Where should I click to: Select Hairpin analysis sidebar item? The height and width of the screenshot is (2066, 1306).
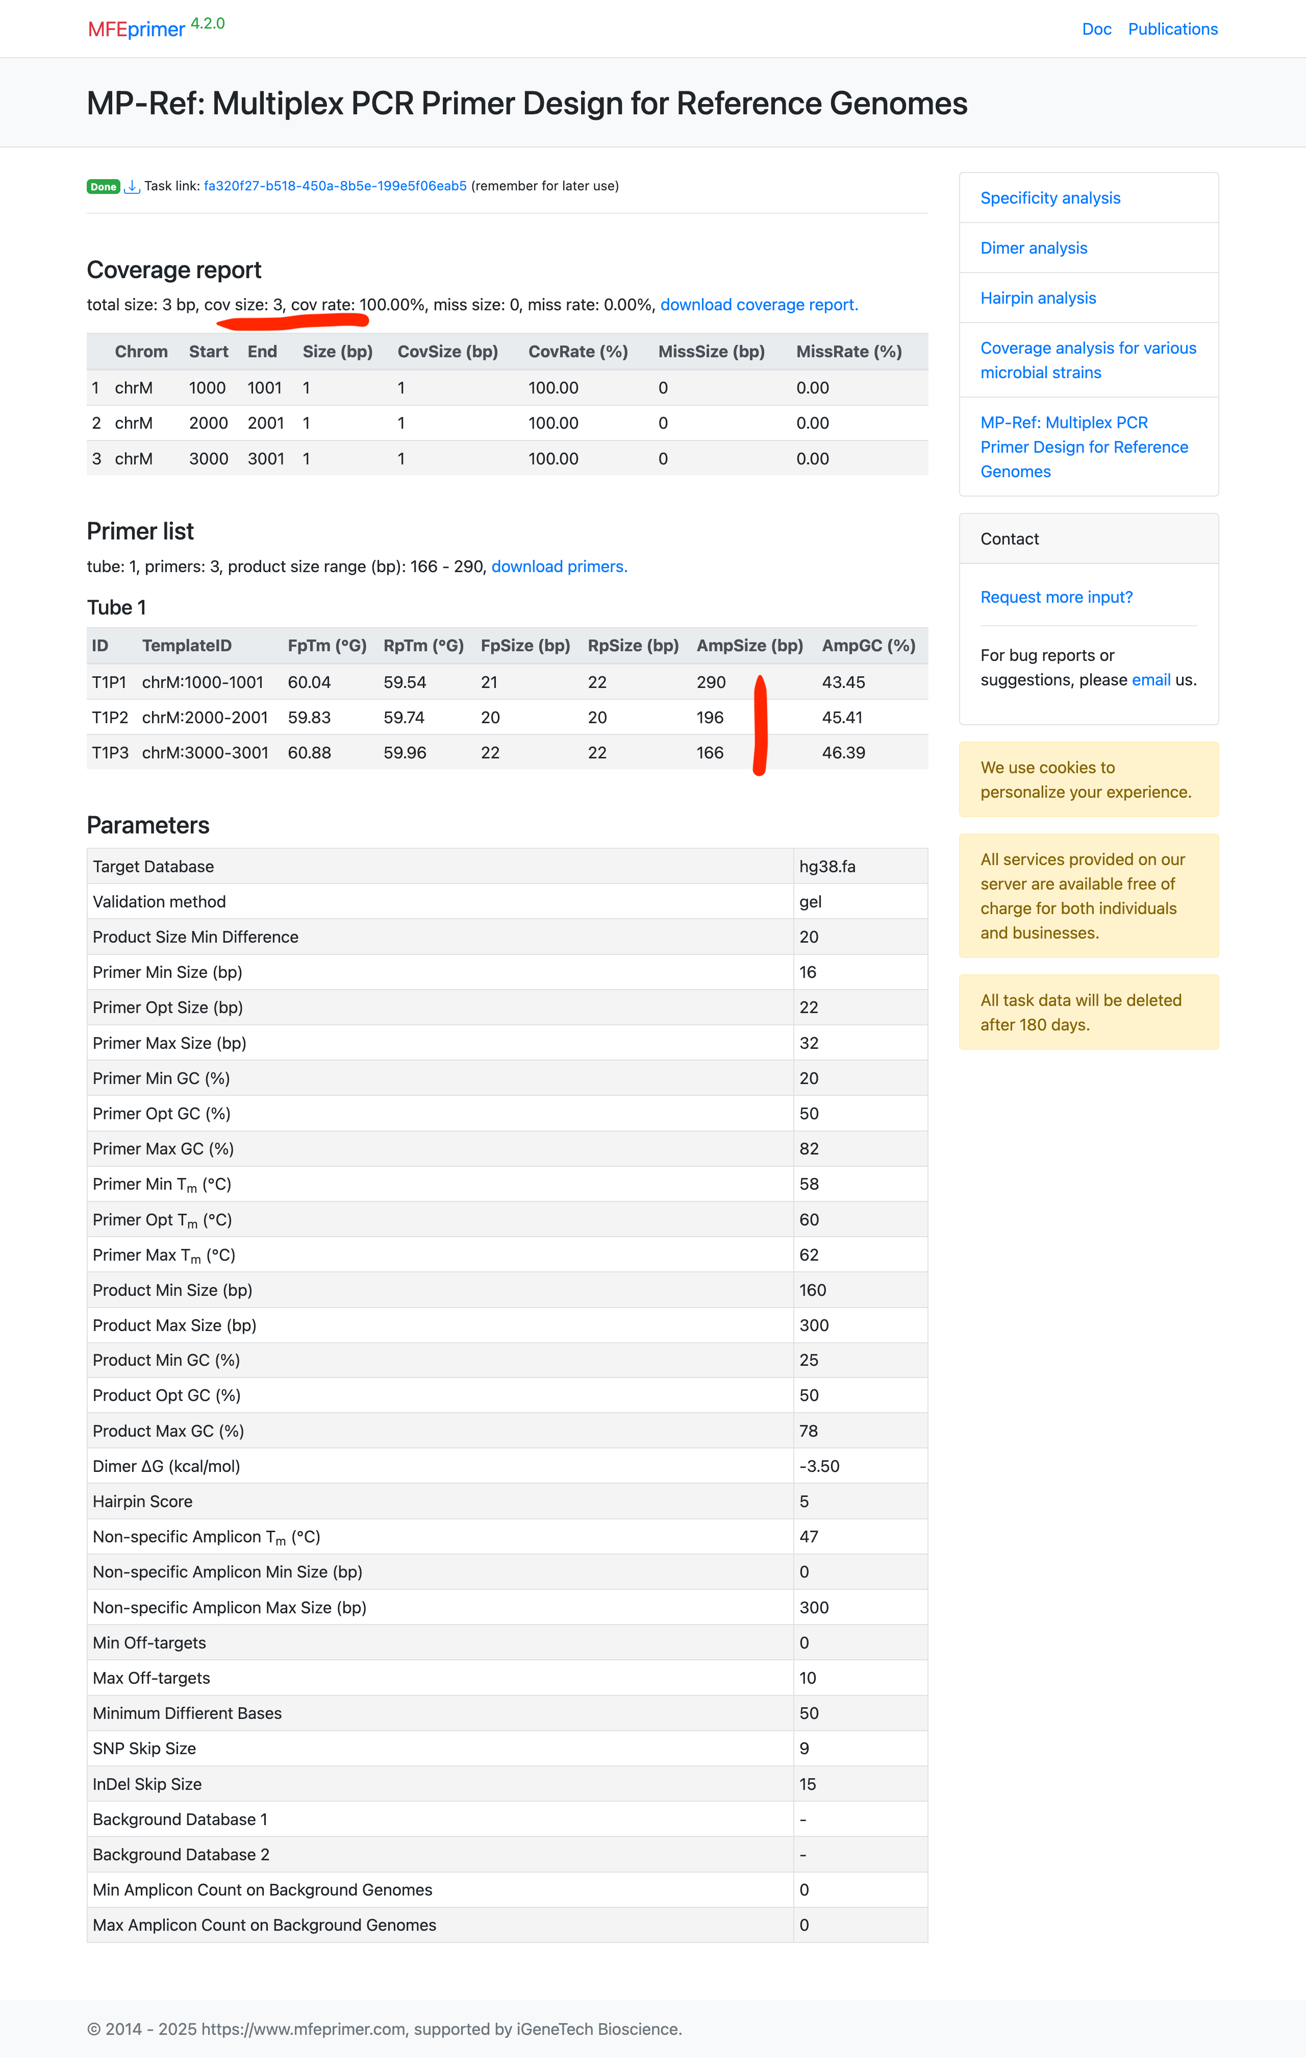pos(1038,298)
